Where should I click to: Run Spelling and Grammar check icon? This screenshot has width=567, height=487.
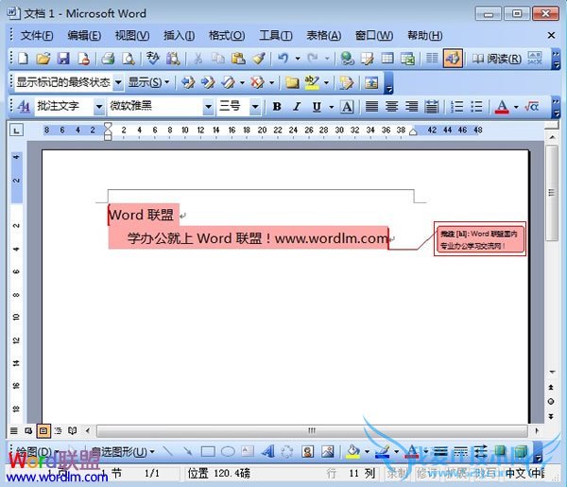[x=152, y=58]
